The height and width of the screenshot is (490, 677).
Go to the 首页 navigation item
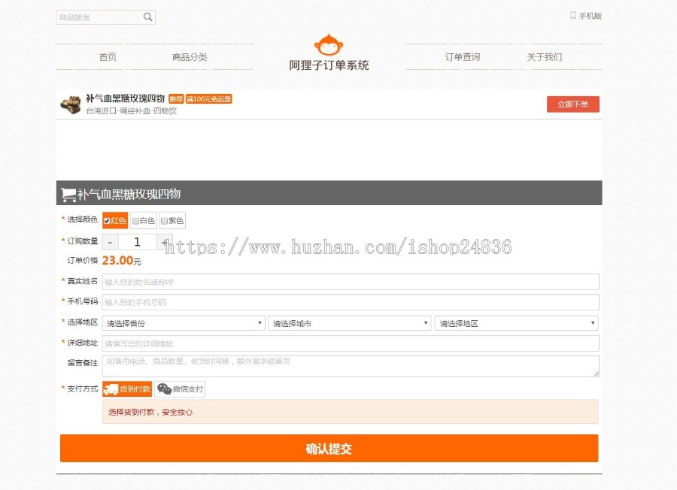coord(108,56)
